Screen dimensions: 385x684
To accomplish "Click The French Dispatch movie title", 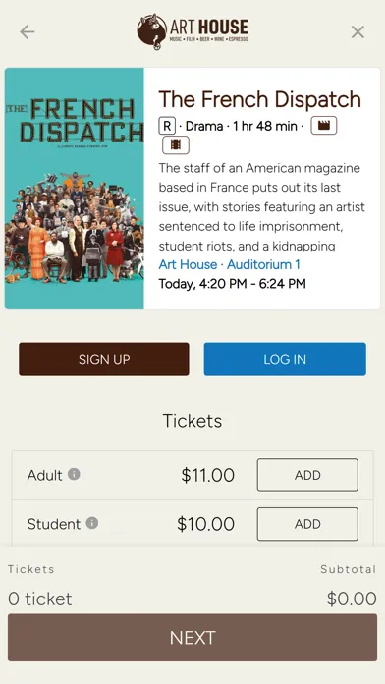I will point(260,99).
